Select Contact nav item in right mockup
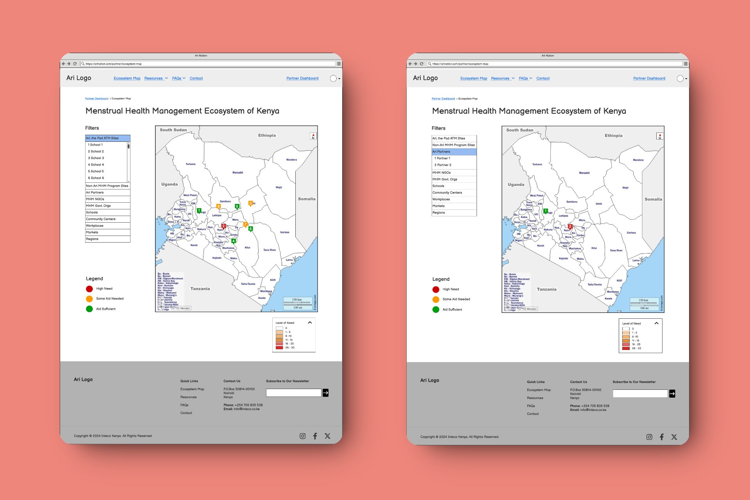The width and height of the screenshot is (750, 500). coord(543,78)
